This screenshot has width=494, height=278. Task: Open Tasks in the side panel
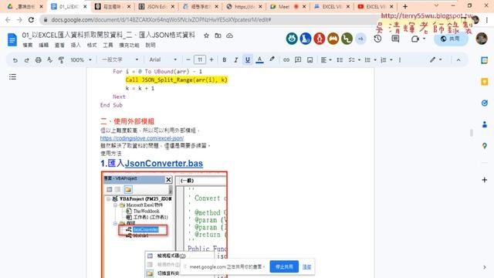pos(485,103)
